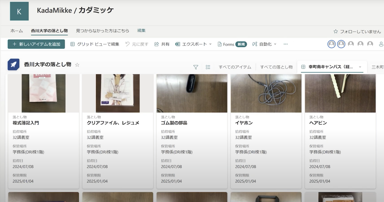Click the group-by list icon
The height and width of the screenshot is (202, 384).
[208, 67]
